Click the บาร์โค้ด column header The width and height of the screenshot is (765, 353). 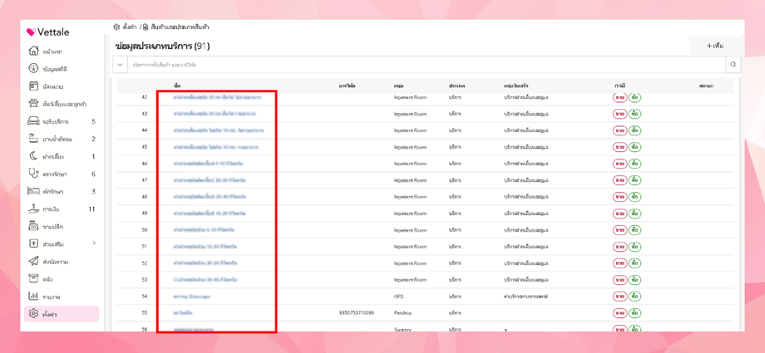[347, 86]
